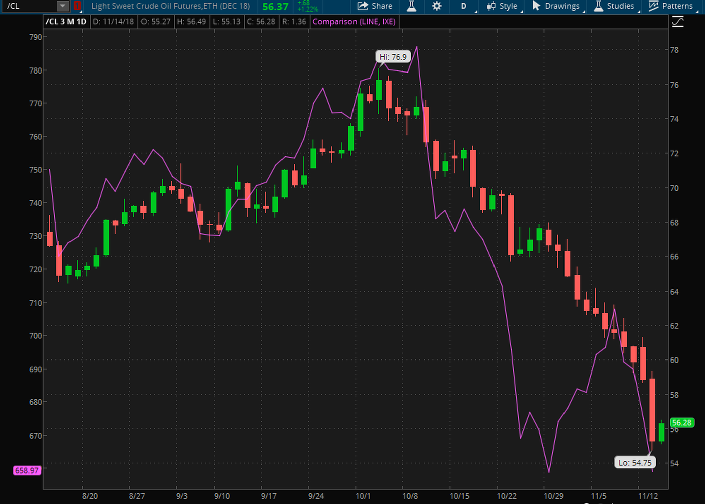Click the 11/12 date on time axis
This screenshot has width=705, height=504.
(x=648, y=496)
